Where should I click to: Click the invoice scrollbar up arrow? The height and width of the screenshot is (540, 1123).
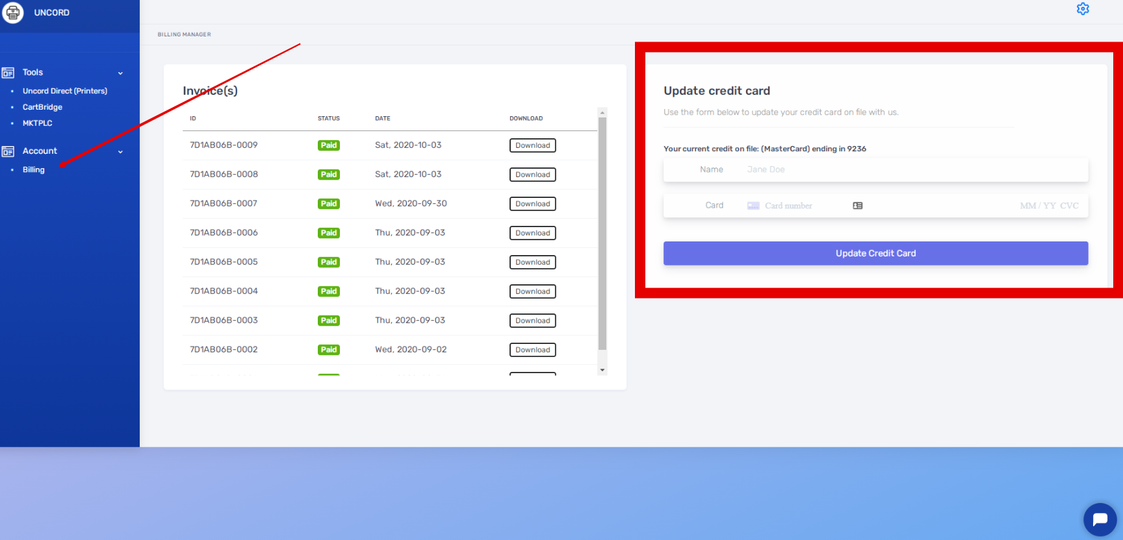coord(602,112)
